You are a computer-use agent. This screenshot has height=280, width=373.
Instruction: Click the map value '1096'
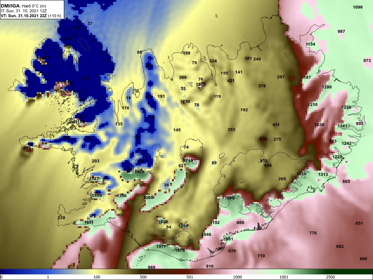pyautogui.click(x=358, y=7)
